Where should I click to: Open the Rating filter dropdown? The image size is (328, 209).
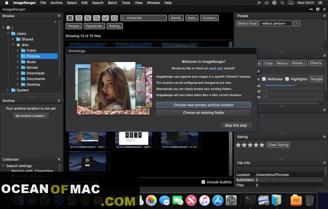(x=115, y=26)
